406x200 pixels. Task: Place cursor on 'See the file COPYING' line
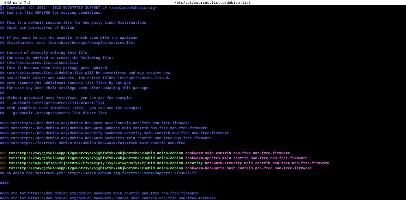[x=51, y=13]
